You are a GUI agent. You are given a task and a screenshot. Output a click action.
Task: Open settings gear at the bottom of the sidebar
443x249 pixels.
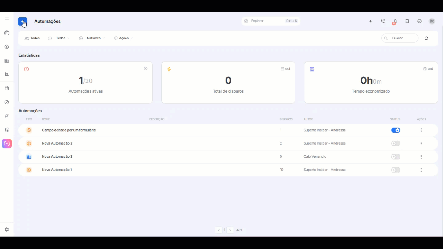[7, 230]
